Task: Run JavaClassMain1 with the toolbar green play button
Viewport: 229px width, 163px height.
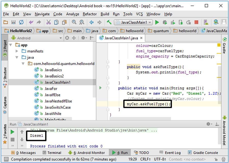Action: pyautogui.click(x=157, y=22)
